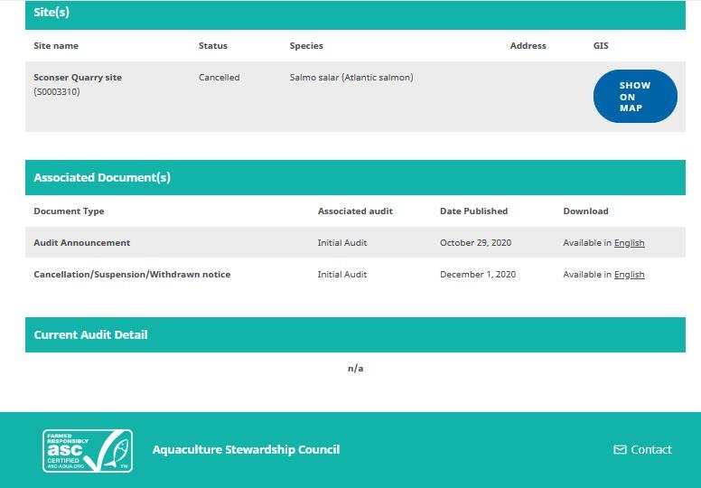Click the December 1, 2020 date cell
Screen dimensions: 701x488
coord(478,275)
